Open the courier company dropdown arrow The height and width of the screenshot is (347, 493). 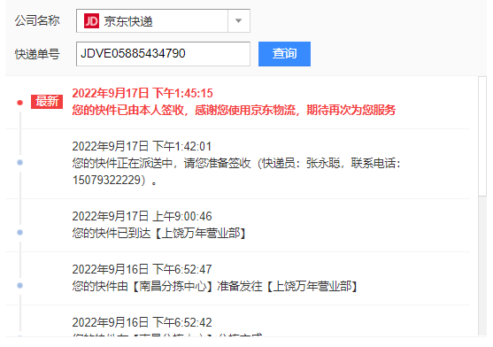[239, 21]
